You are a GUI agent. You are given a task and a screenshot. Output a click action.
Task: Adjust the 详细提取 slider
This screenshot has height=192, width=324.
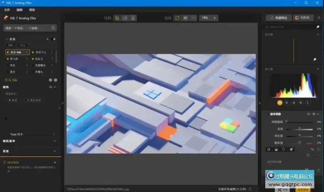click(x=300, y=122)
